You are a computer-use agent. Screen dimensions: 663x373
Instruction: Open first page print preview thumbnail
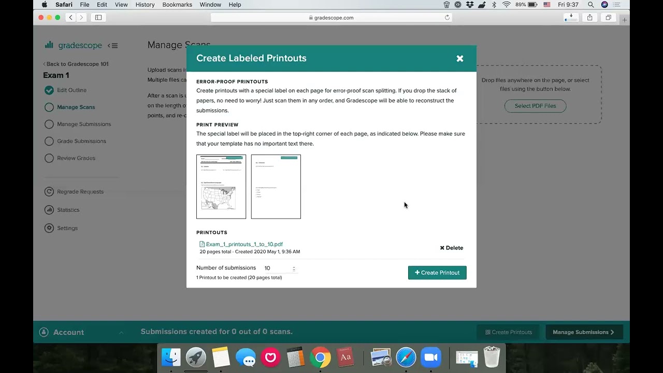[x=221, y=187]
